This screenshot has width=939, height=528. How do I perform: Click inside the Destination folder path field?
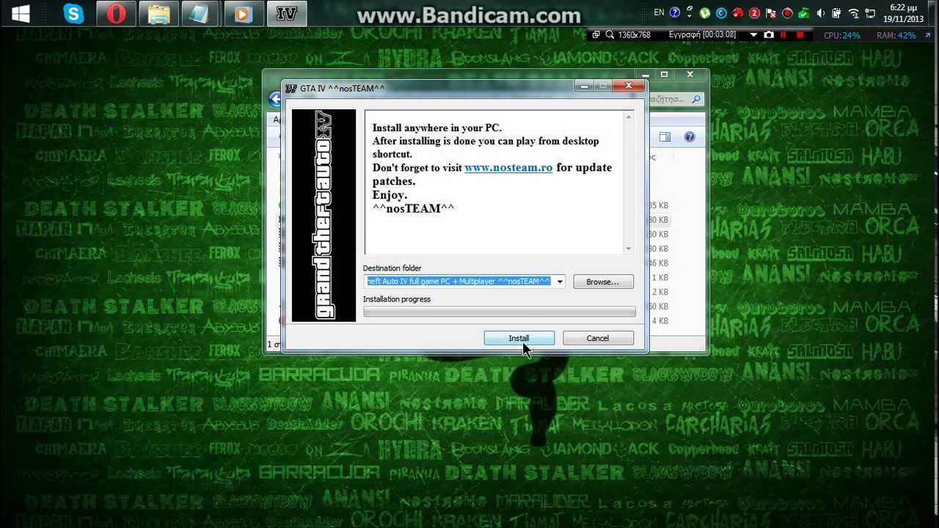pos(459,282)
